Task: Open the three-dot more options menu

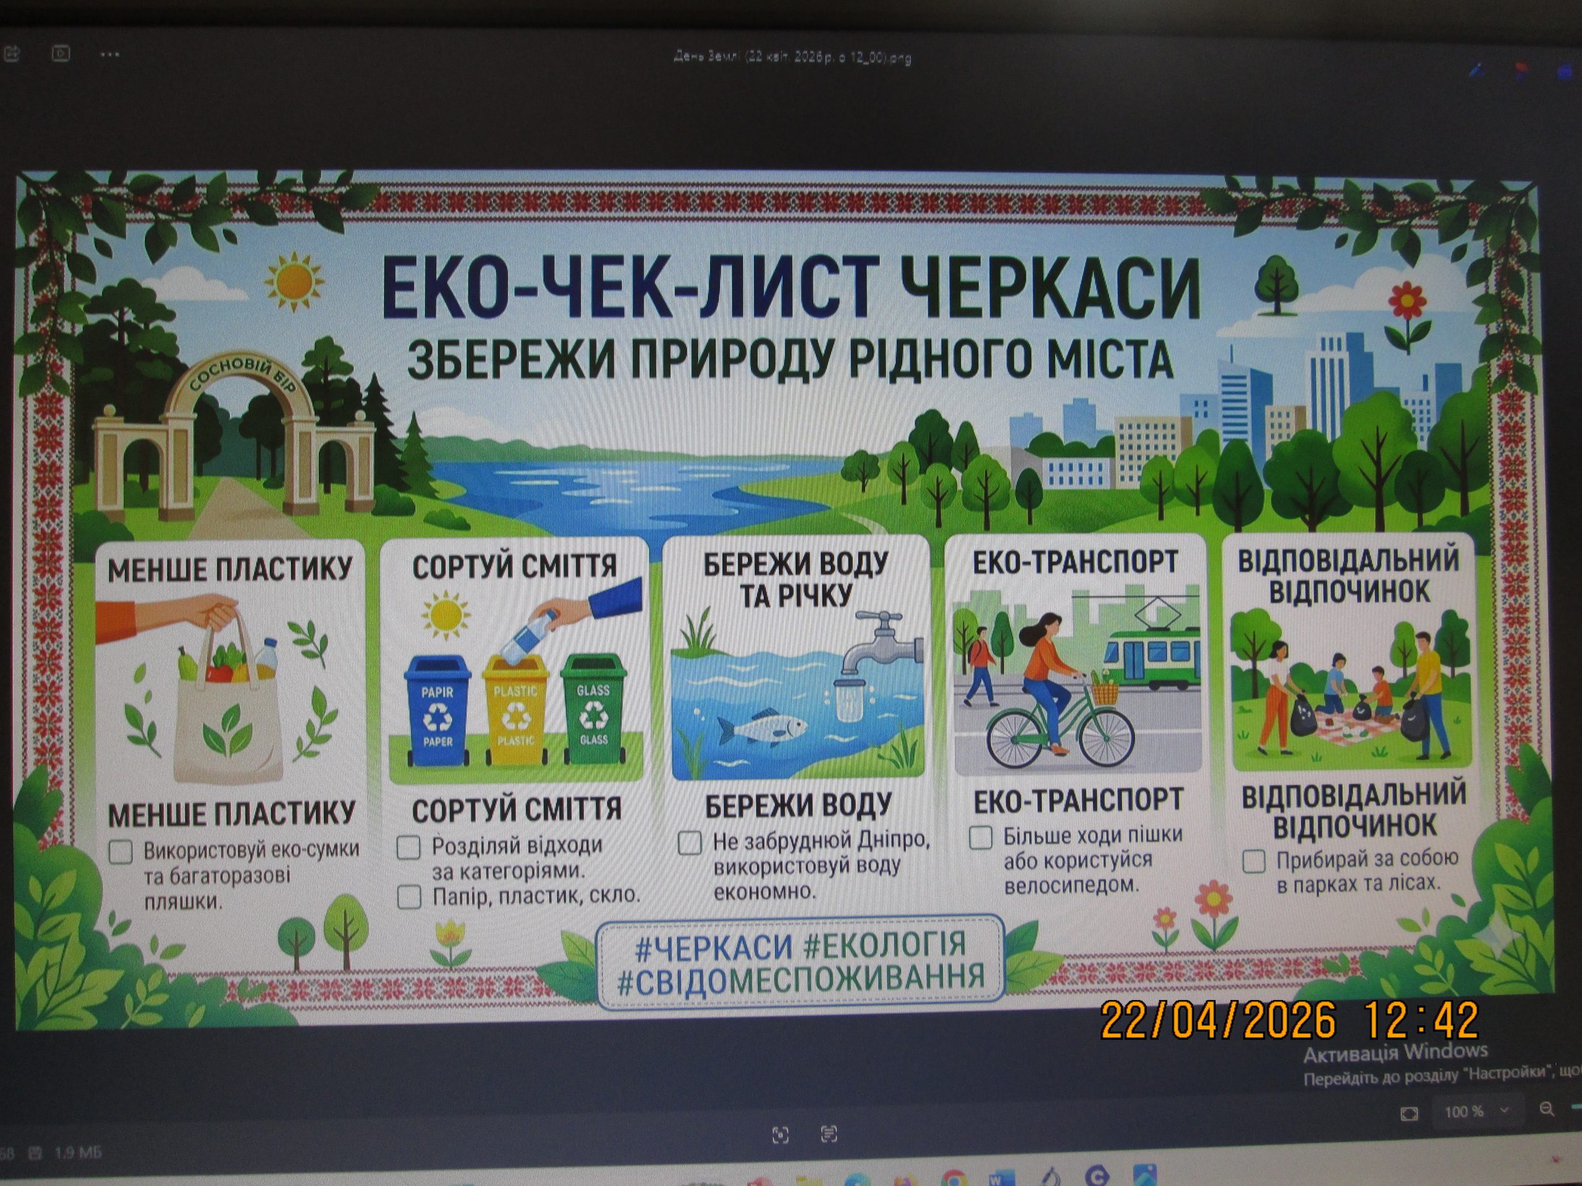Action: click(x=109, y=54)
